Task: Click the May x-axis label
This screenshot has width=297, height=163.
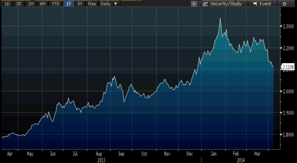Action: [x=30, y=154]
